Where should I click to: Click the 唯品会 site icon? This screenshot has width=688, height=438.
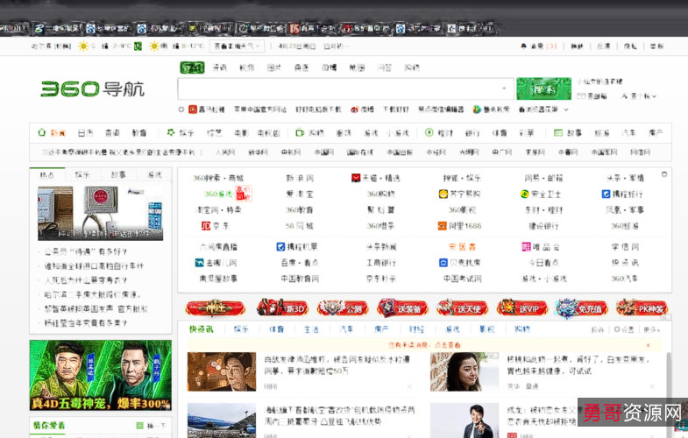526,247
